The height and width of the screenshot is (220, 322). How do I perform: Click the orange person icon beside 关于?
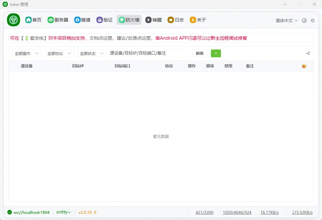pos(193,20)
